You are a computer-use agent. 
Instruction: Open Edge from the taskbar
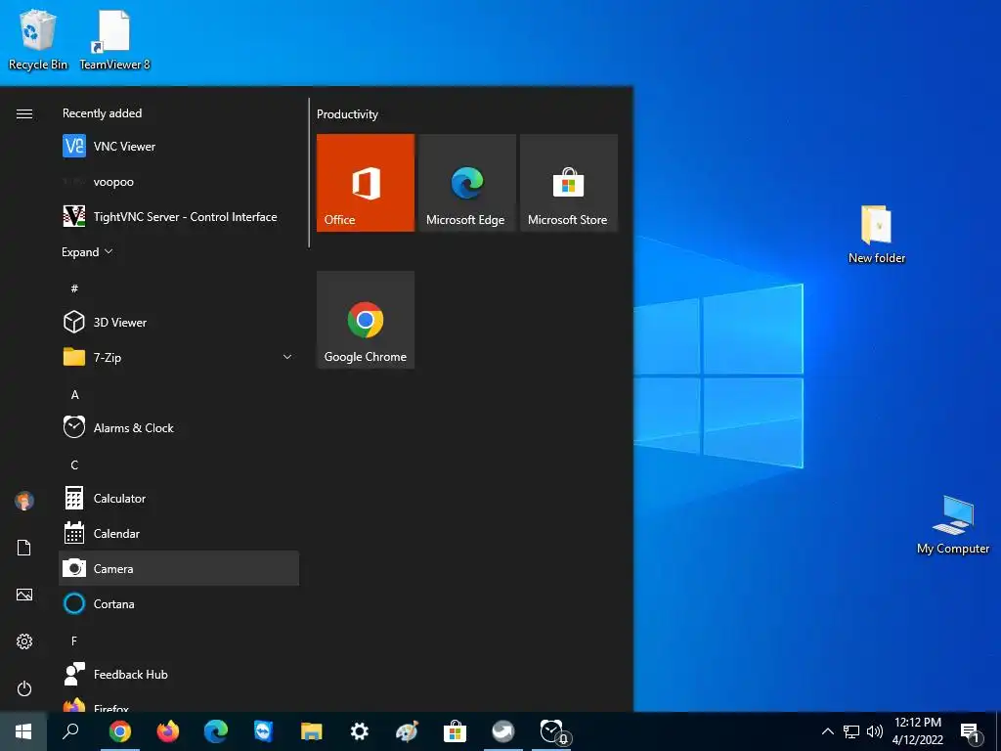[216, 731]
